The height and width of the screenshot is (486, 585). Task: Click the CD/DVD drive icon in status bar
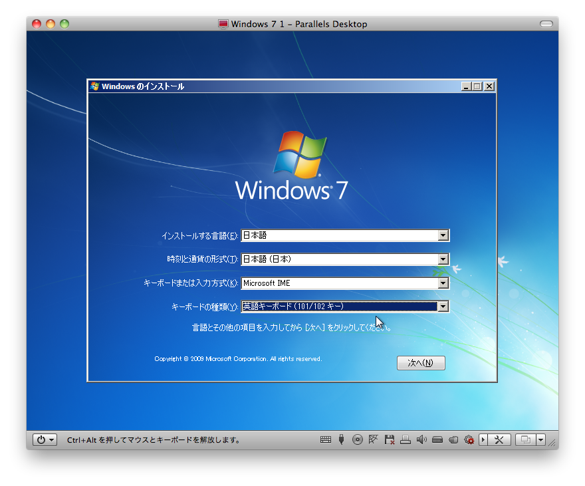[x=357, y=439]
